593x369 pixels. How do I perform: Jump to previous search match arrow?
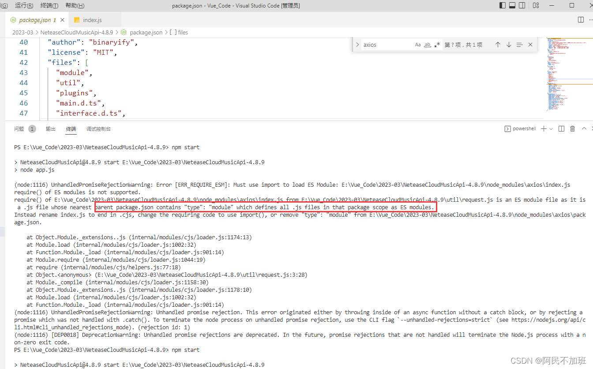tap(498, 44)
